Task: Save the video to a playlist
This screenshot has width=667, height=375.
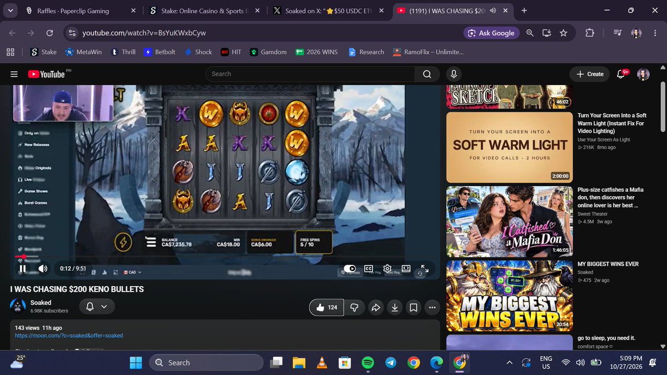Action: [x=414, y=307]
